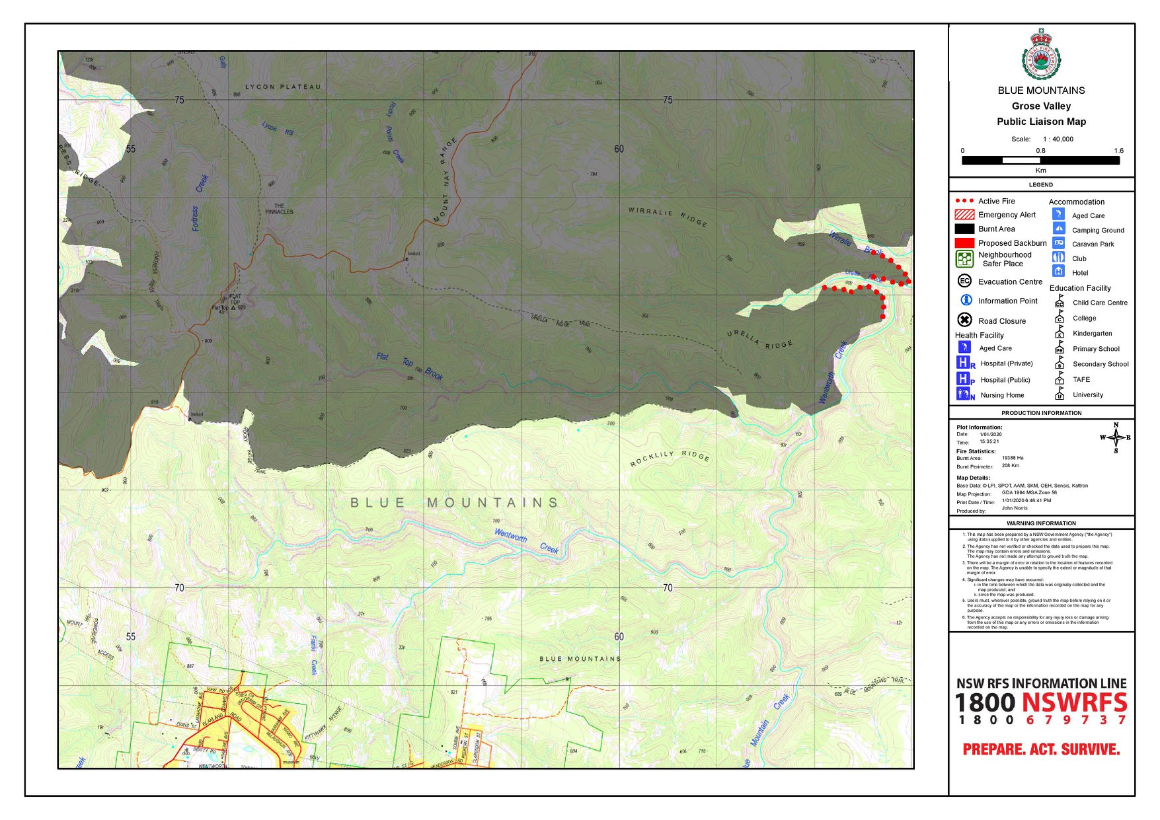
Task: Click the burnt area value "19388 Ha"
Action: tap(1013, 458)
